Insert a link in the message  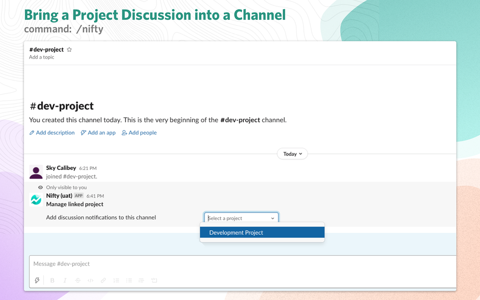[x=104, y=280]
